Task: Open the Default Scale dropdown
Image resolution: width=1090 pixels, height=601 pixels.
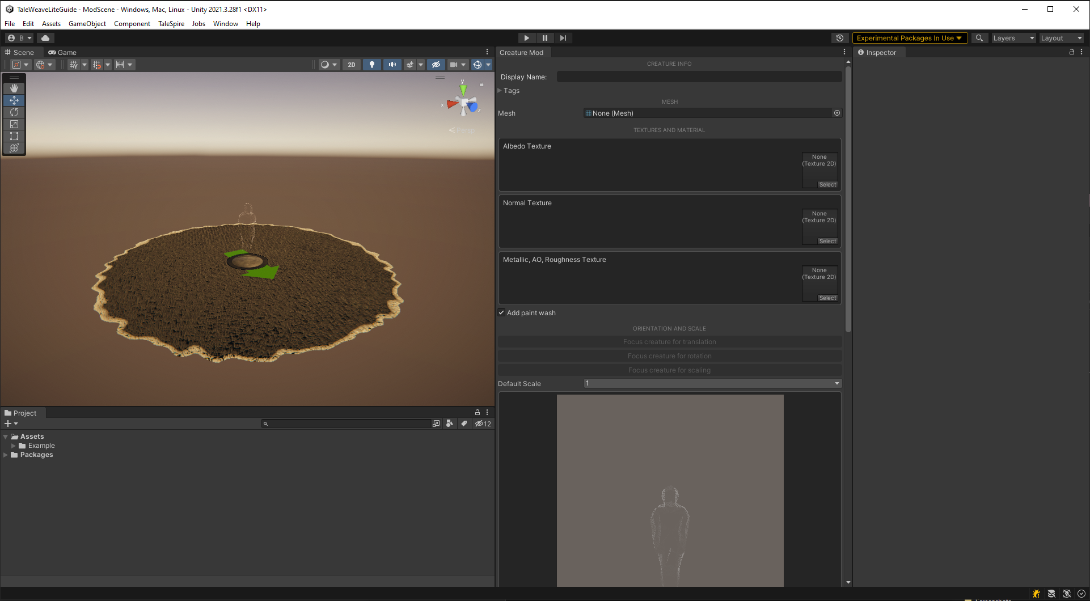Action: pos(712,383)
